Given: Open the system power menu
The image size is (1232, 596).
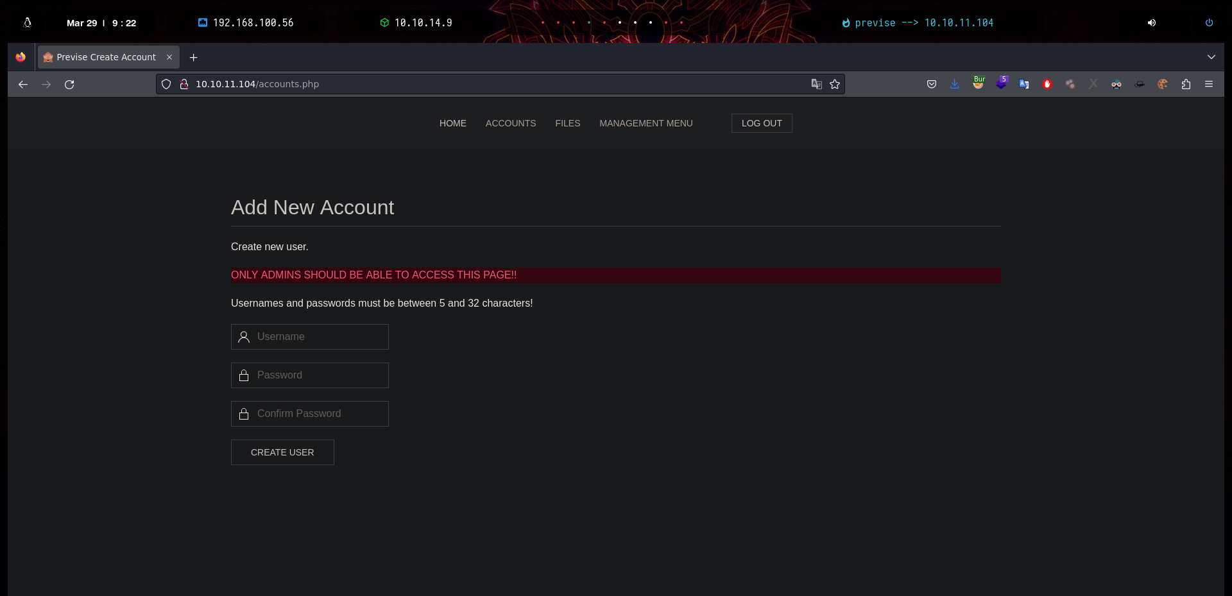Looking at the screenshot, I should click(x=1209, y=22).
